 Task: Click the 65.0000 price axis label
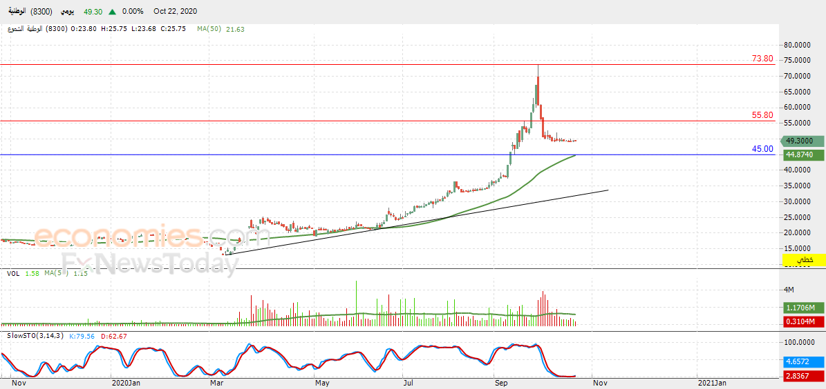click(798, 92)
